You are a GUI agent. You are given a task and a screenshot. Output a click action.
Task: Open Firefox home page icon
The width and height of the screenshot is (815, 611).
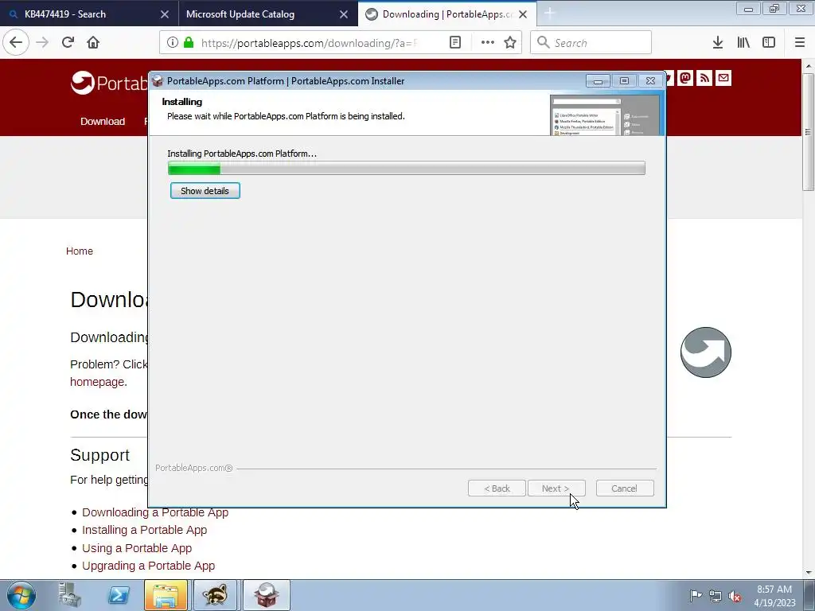[x=93, y=43]
